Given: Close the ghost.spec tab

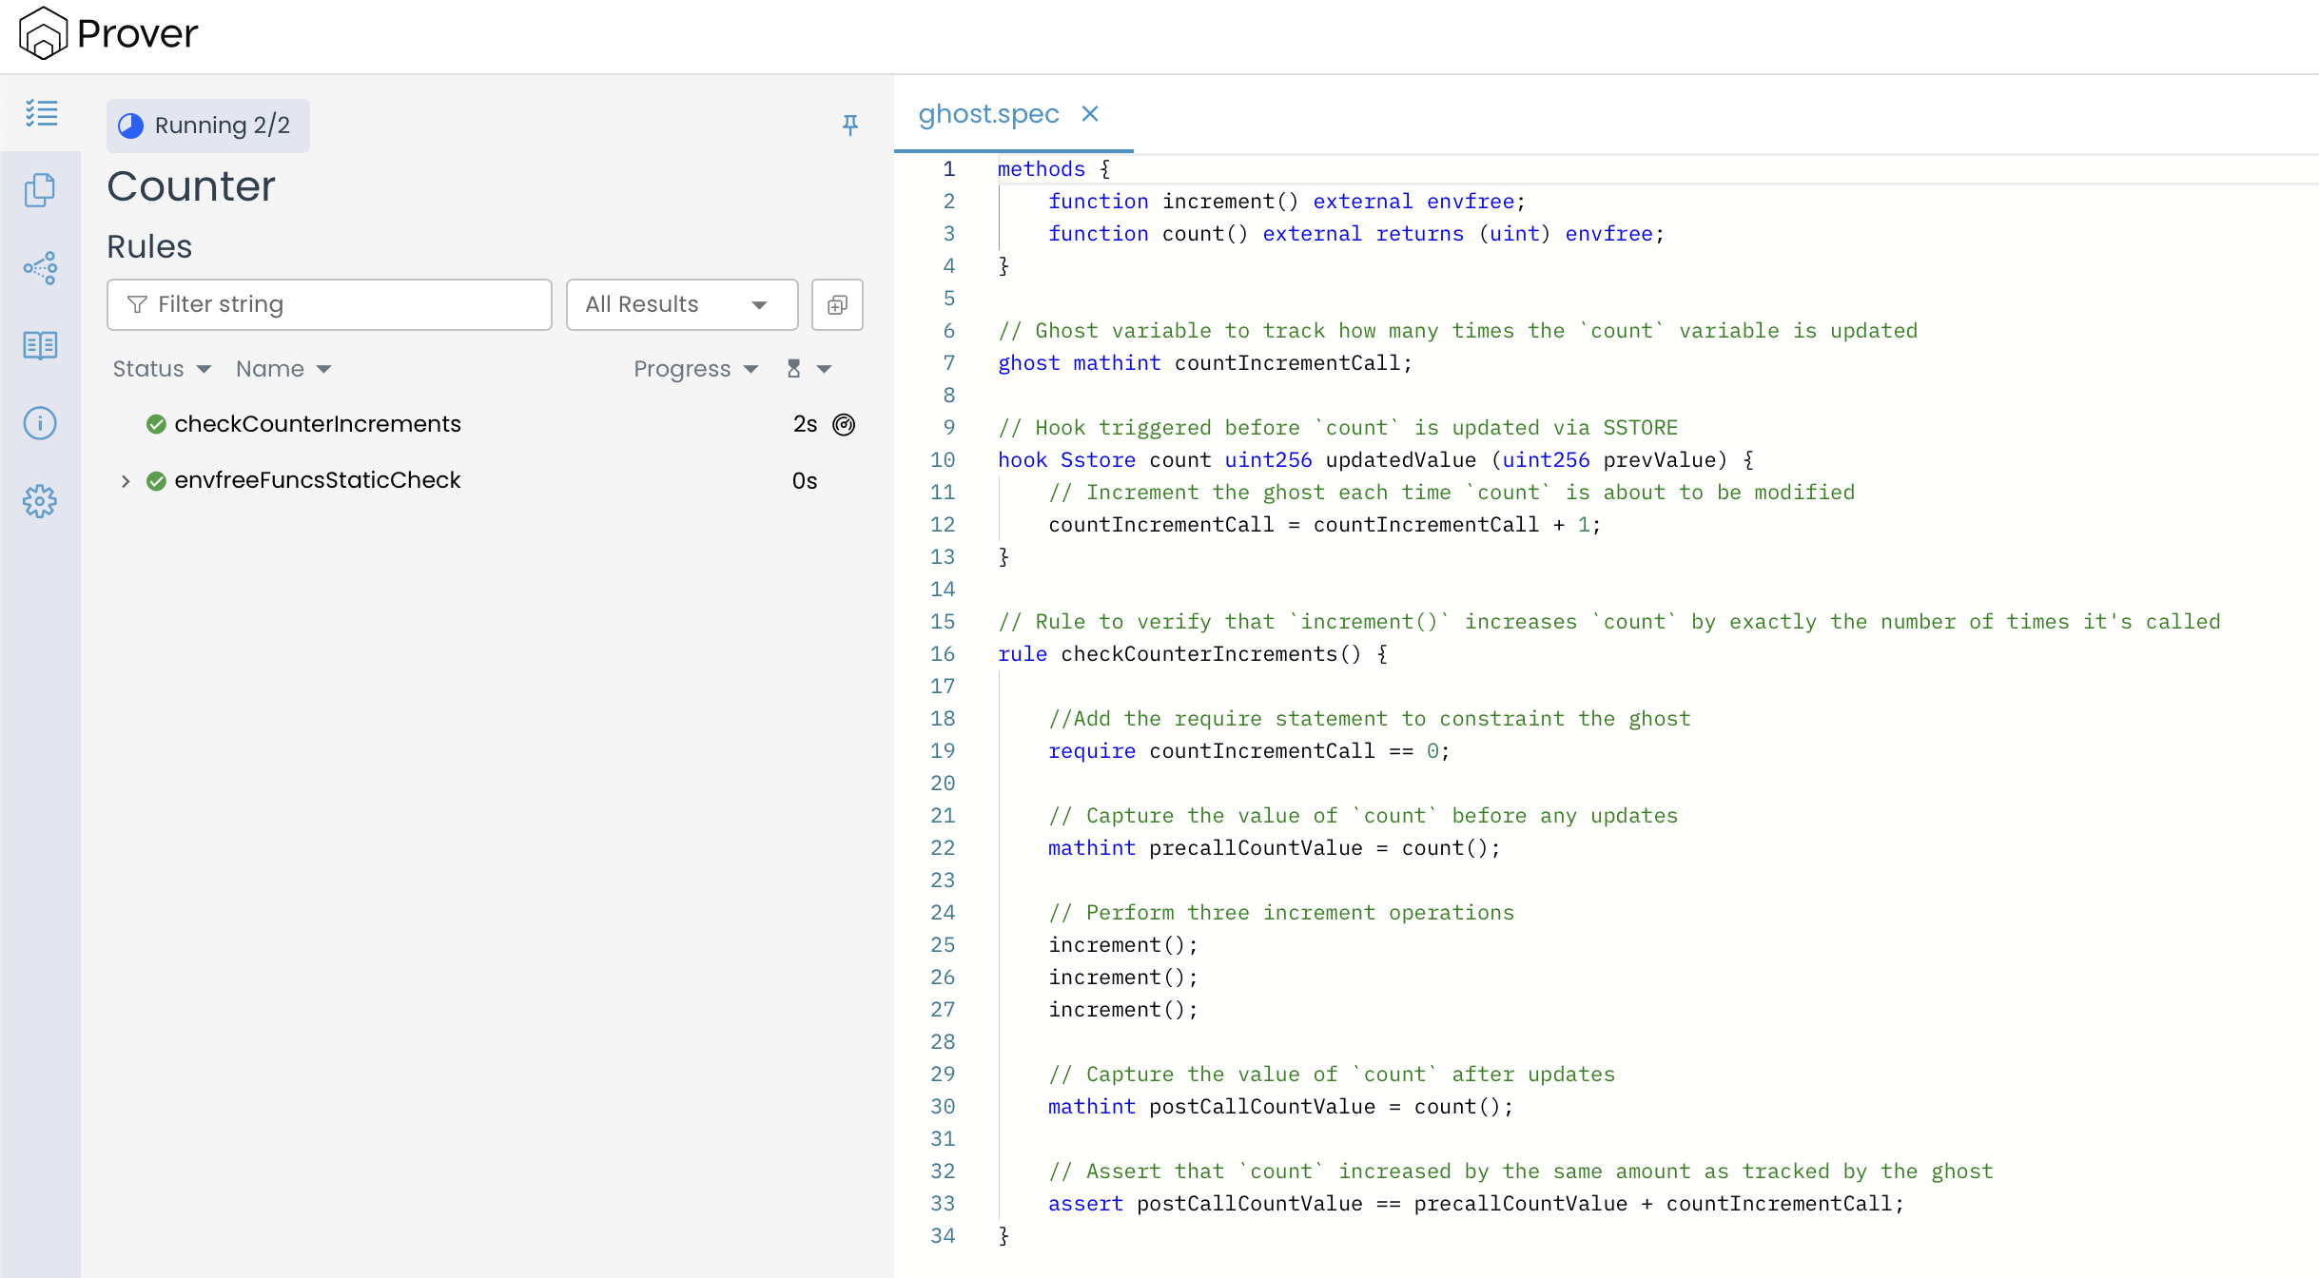Looking at the screenshot, I should 1090,114.
